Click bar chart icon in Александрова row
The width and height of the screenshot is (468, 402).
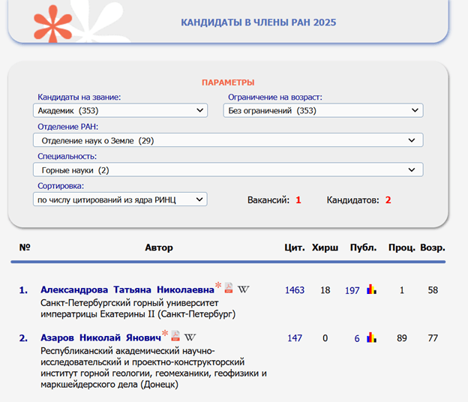click(371, 289)
